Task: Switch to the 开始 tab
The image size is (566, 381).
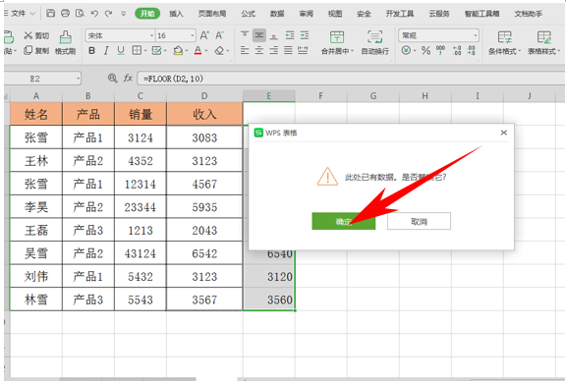Action: (x=147, y=14)
